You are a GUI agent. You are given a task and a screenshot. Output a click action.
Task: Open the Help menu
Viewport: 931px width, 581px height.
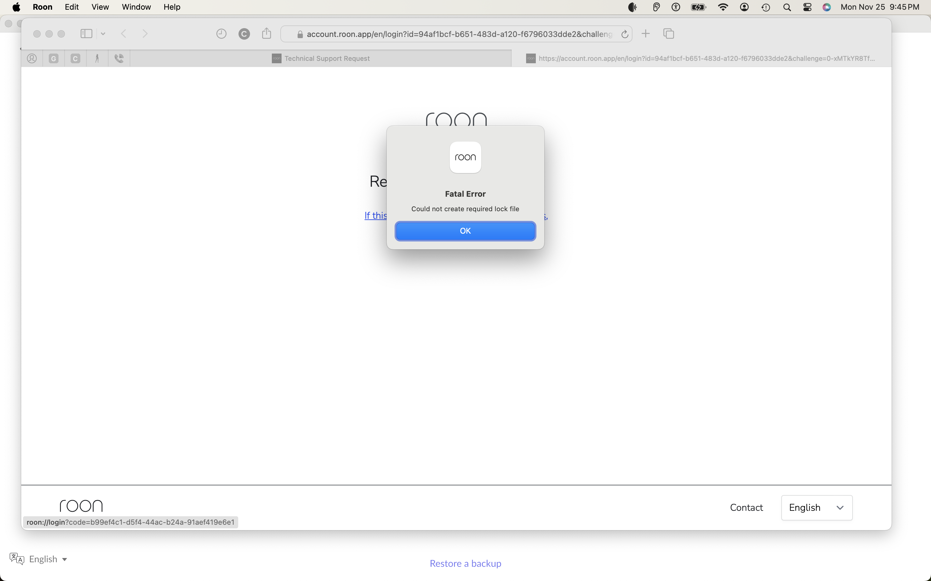[172, 7]
